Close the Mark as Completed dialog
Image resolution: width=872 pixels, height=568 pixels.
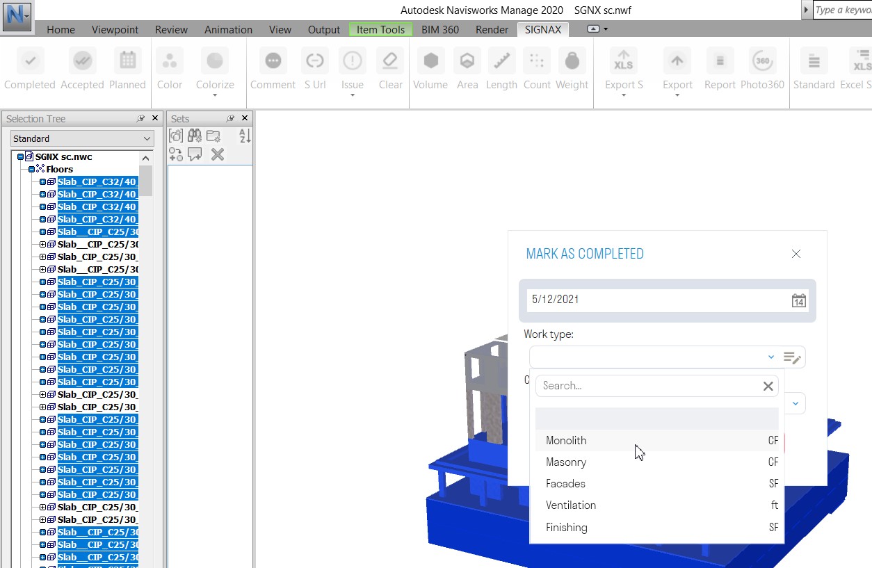pyautogui.click(x=796, y=254)
